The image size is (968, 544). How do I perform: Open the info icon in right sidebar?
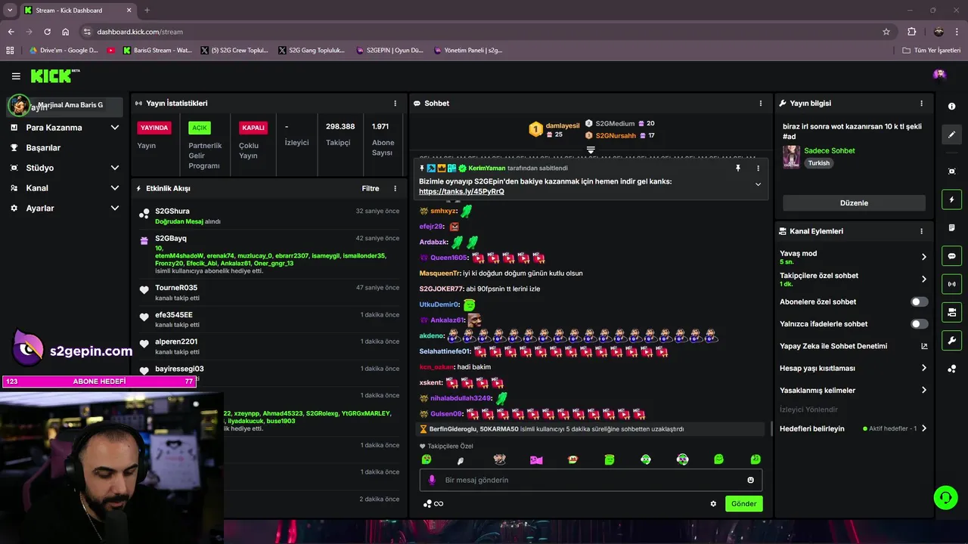coord(952,107)
